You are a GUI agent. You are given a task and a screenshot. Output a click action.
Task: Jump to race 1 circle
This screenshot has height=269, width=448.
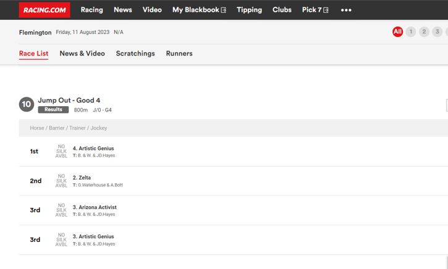[x=411, y=32]
